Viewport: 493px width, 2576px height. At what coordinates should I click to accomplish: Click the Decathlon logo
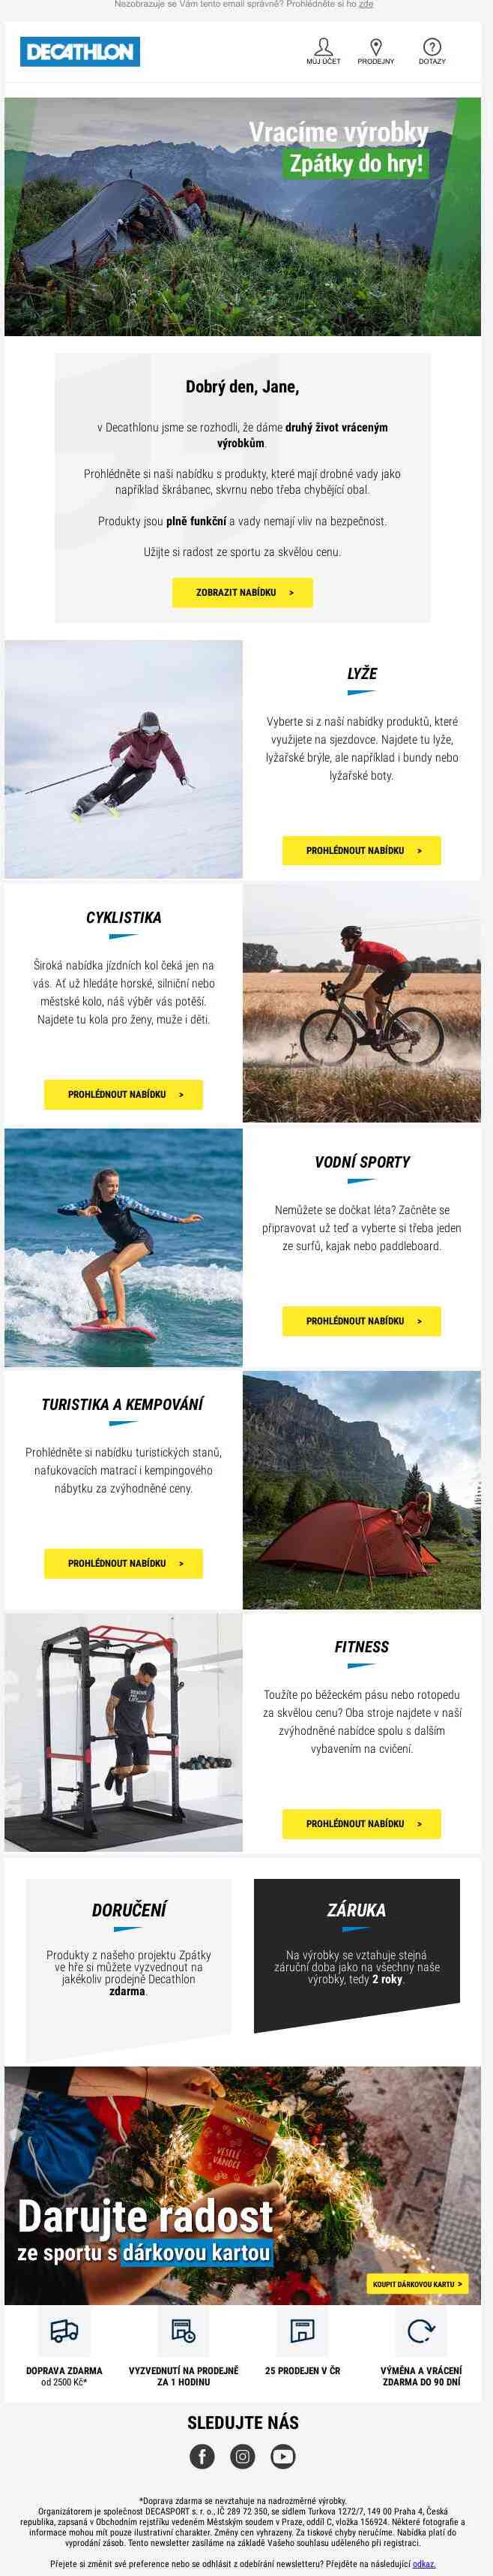80,52
